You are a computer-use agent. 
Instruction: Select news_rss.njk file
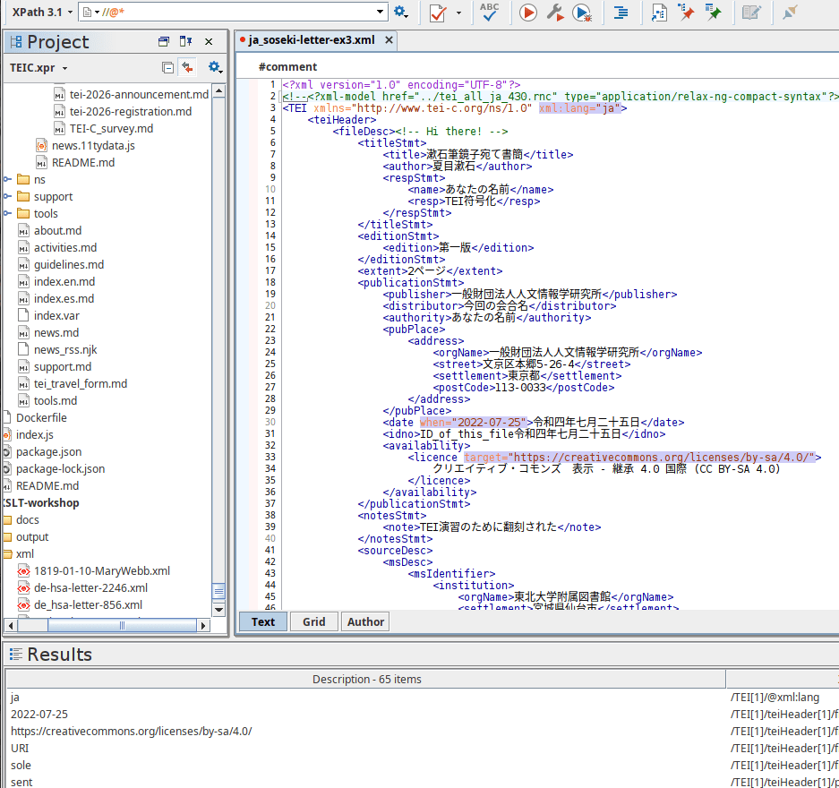(65, 349)
